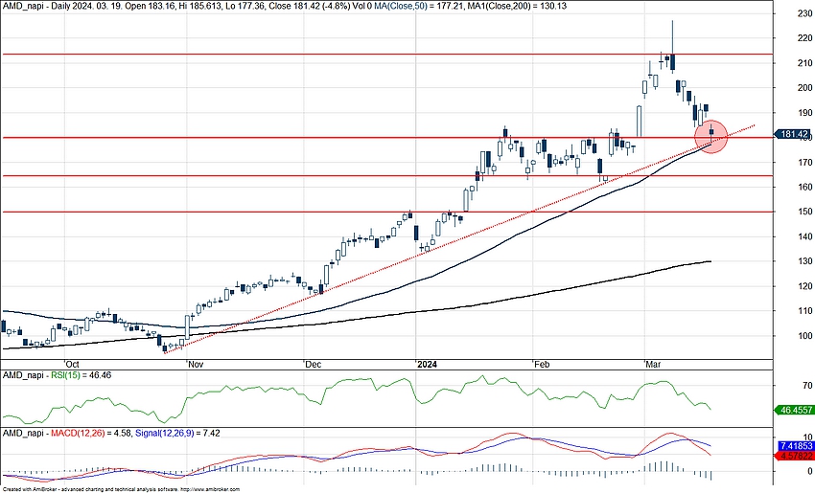This screenshot has width=815, height=493.
Task: Click the 130 price axis label
Action: [804, 261]
